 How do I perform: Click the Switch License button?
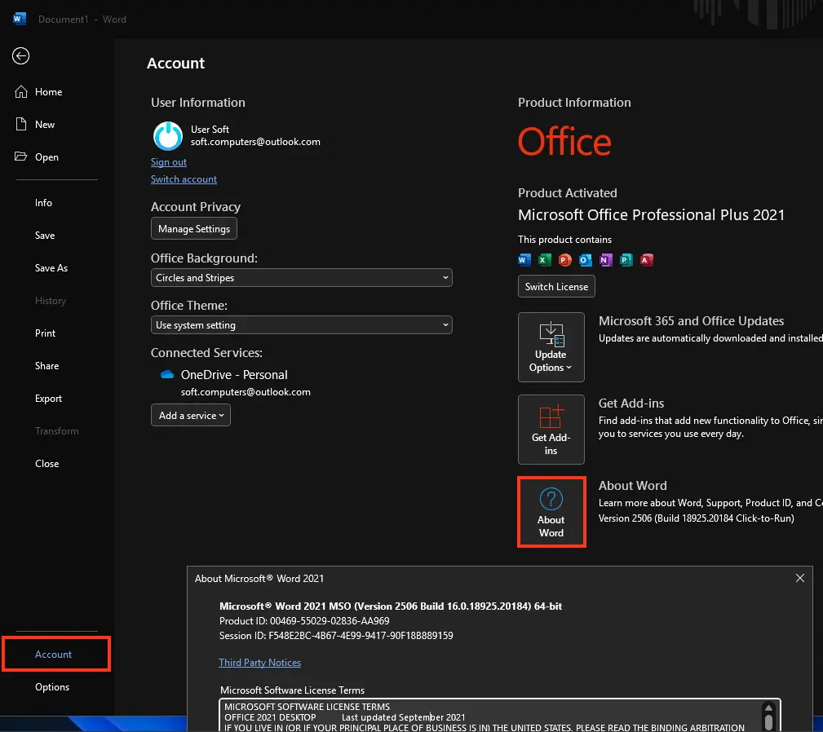pyautogui.click(x=556, y=286)
